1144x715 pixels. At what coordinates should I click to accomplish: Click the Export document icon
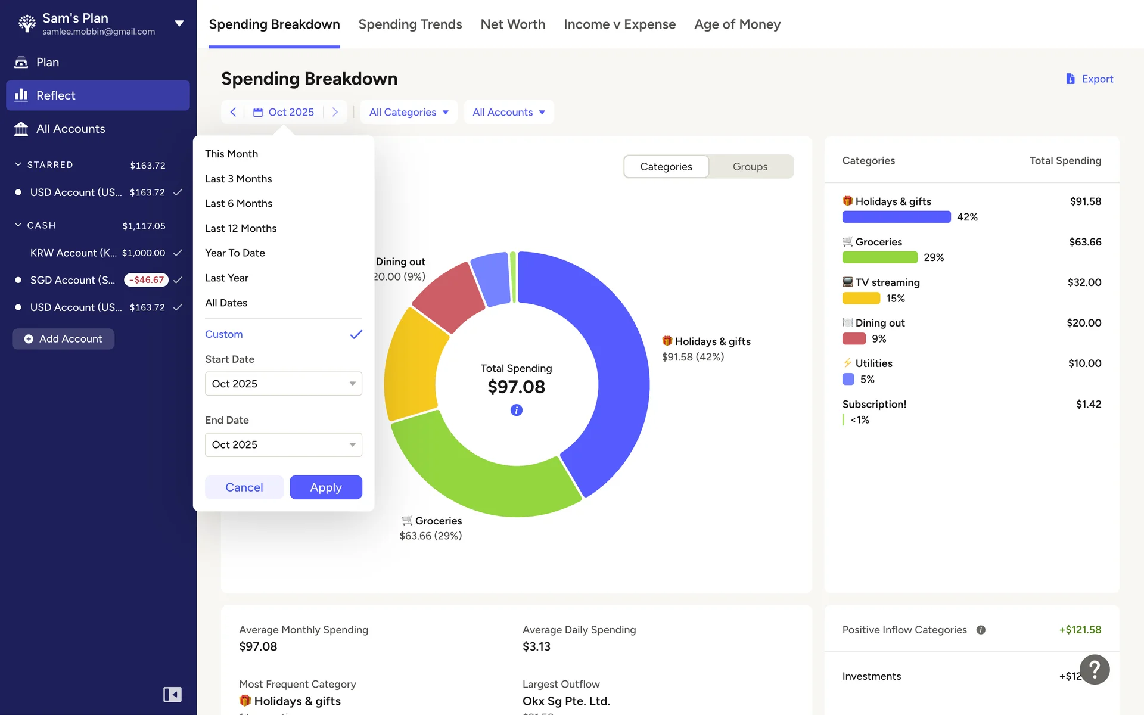point(1070,79)
